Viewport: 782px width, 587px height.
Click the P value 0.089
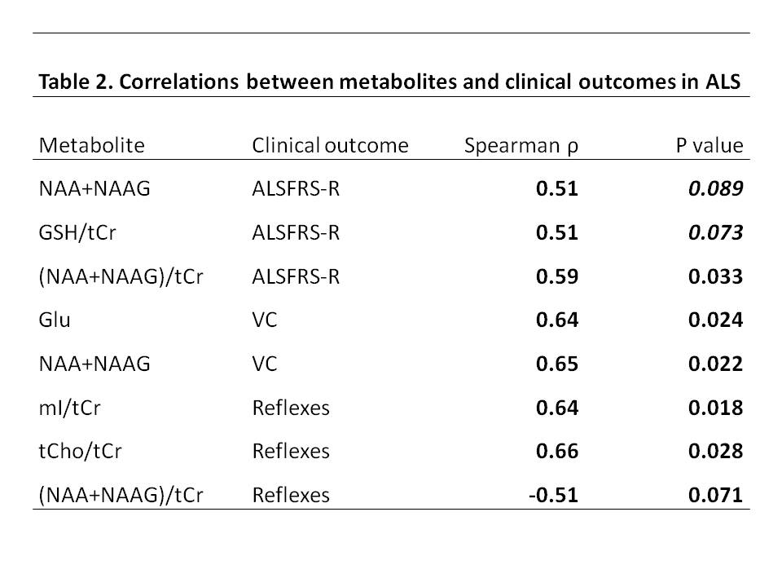tap(715, 190)
